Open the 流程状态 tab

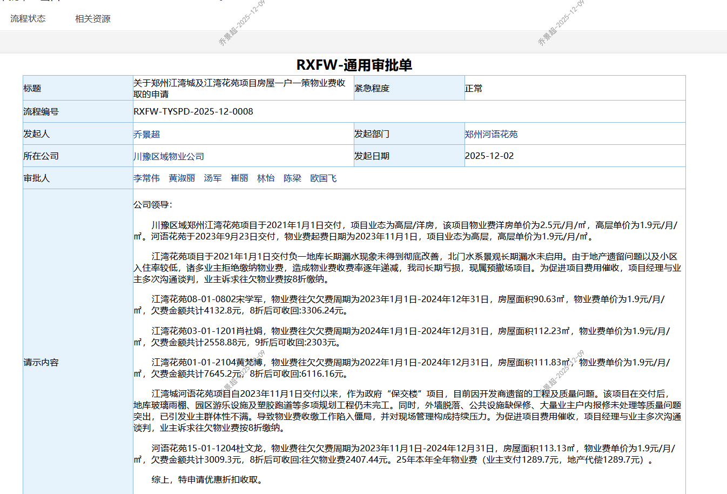pos(28,19)
